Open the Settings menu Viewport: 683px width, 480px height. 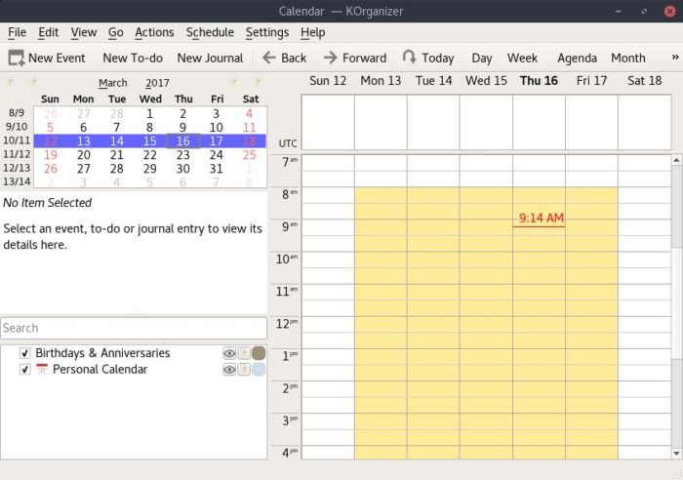pos(267,32)
